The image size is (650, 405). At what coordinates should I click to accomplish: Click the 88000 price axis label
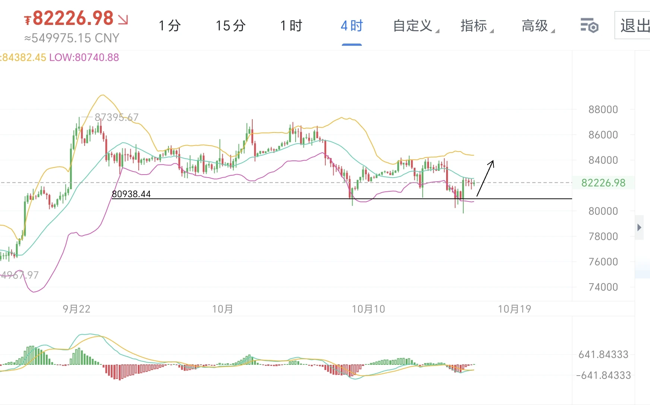[603, 109]
